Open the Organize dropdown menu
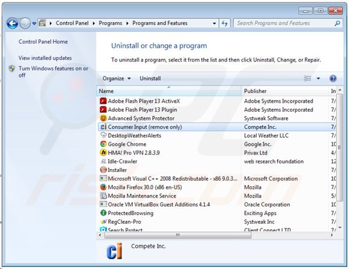This screenshot has width=349, height=269. point(116,78)
